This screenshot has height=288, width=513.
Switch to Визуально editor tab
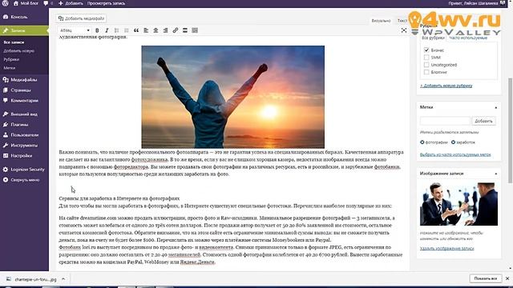pyautogui.click(x=381, y=21)
